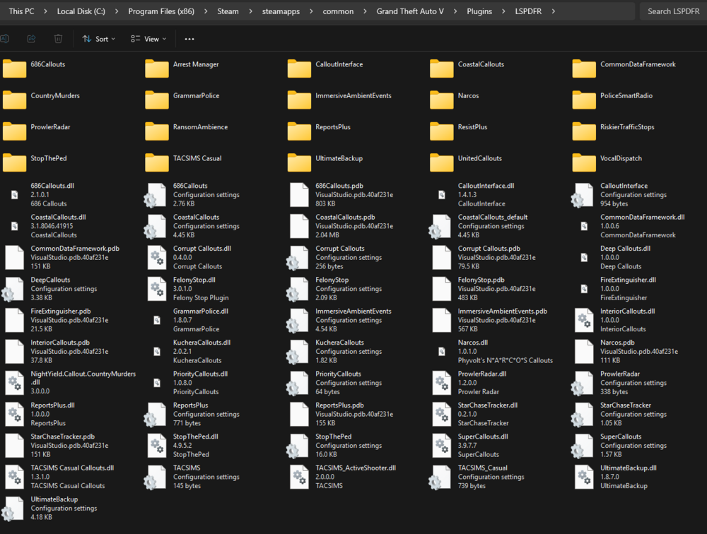Select the TACSIMS_ActiveShooter.dll file name
The image size is (707, 534).
coord(356,468)
